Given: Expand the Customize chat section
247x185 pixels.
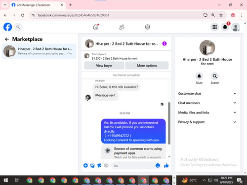Looking at the screenshot, I should pyautogui.click(x=207, y=93).
